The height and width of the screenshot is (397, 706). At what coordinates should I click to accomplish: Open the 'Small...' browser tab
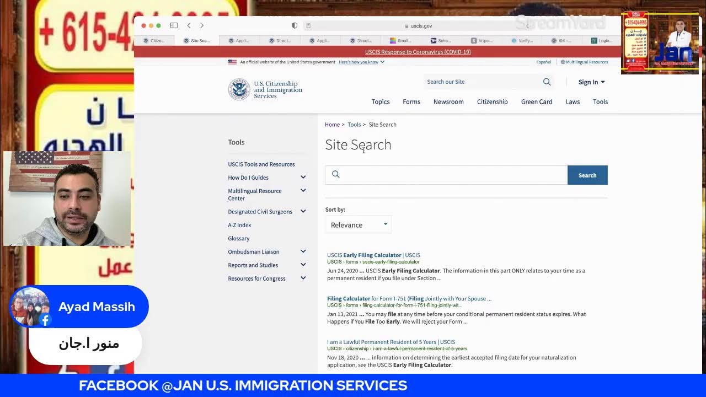401,40
